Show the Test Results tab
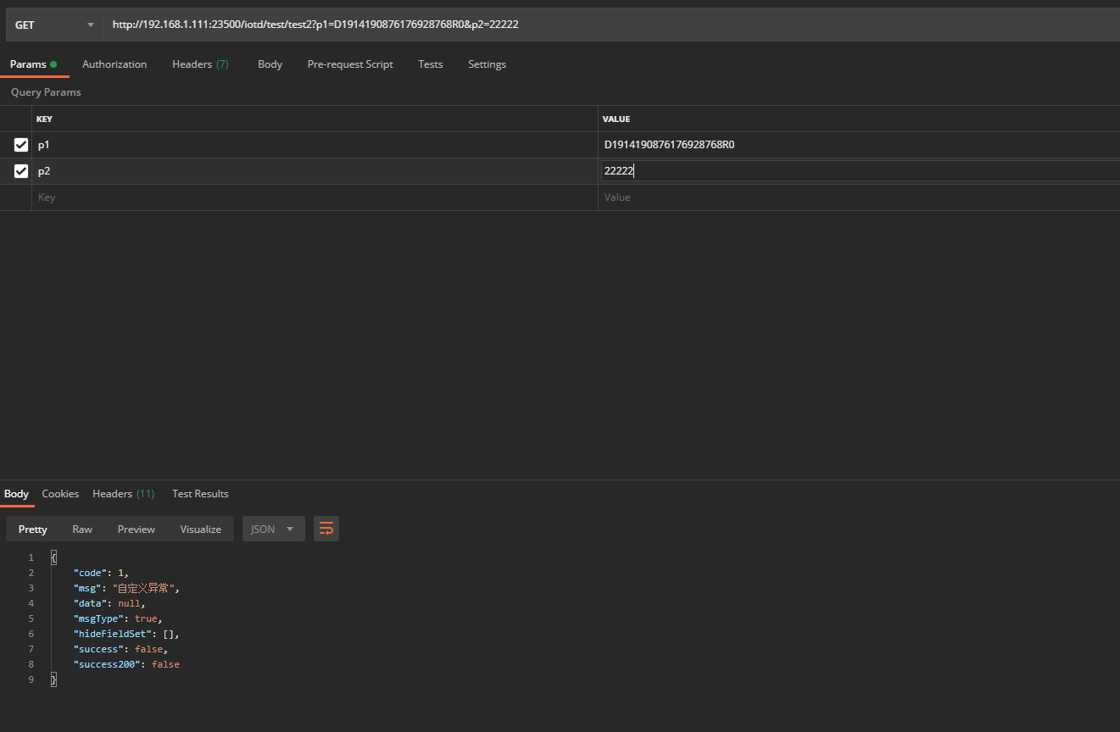This screenshot has height=732, width=1120. pos(200,494)
